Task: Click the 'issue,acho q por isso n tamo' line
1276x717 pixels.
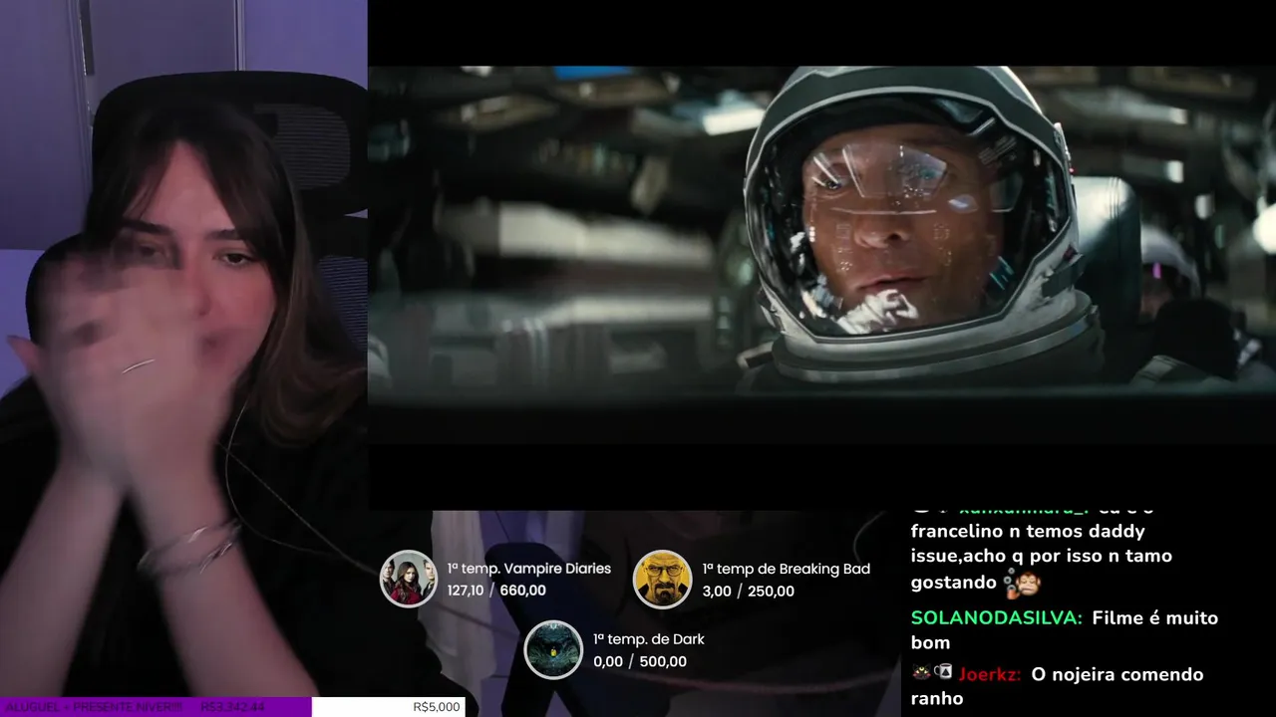Action: [1042, 557]
